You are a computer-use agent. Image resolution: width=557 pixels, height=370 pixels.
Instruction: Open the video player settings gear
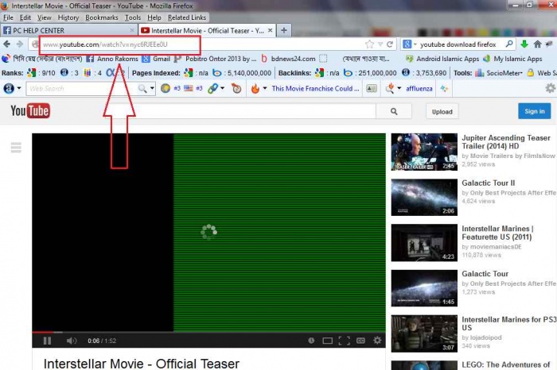click(377, 341)
